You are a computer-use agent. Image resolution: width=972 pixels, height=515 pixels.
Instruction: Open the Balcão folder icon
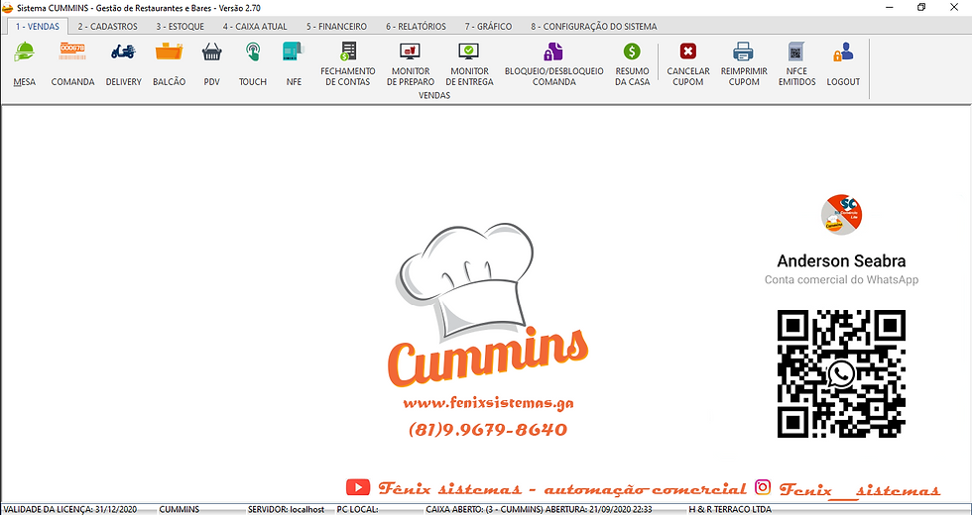[x=170, y=51]
